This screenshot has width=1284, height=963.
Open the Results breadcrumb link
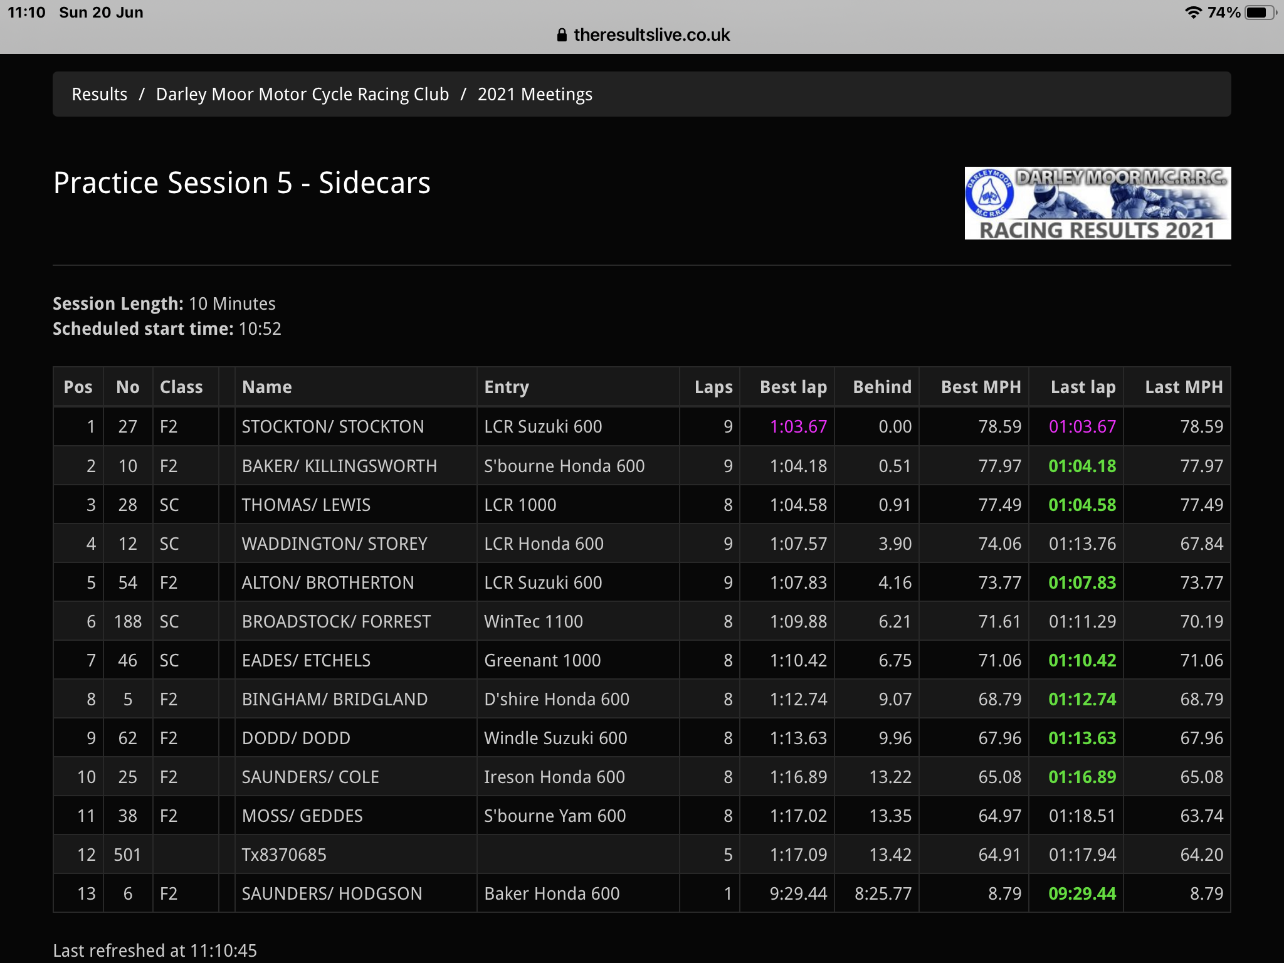100,94
